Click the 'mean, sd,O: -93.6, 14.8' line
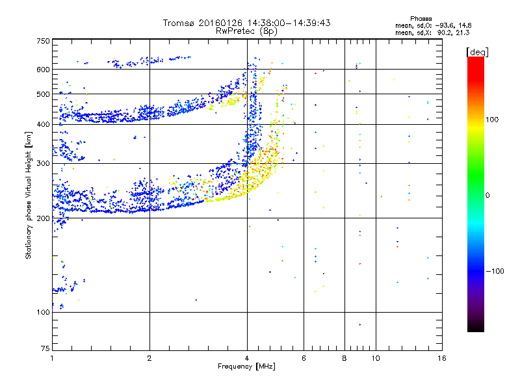Screen dimensions: 520x390 pyautogui.click(x=433, y=25)
